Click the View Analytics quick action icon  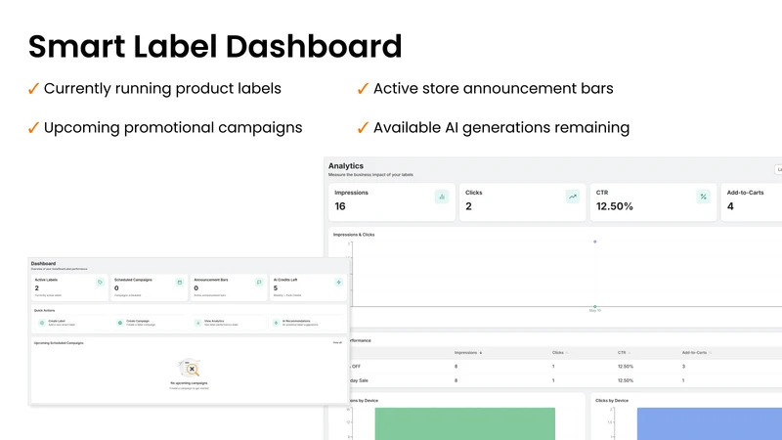(x=198, y=323)
